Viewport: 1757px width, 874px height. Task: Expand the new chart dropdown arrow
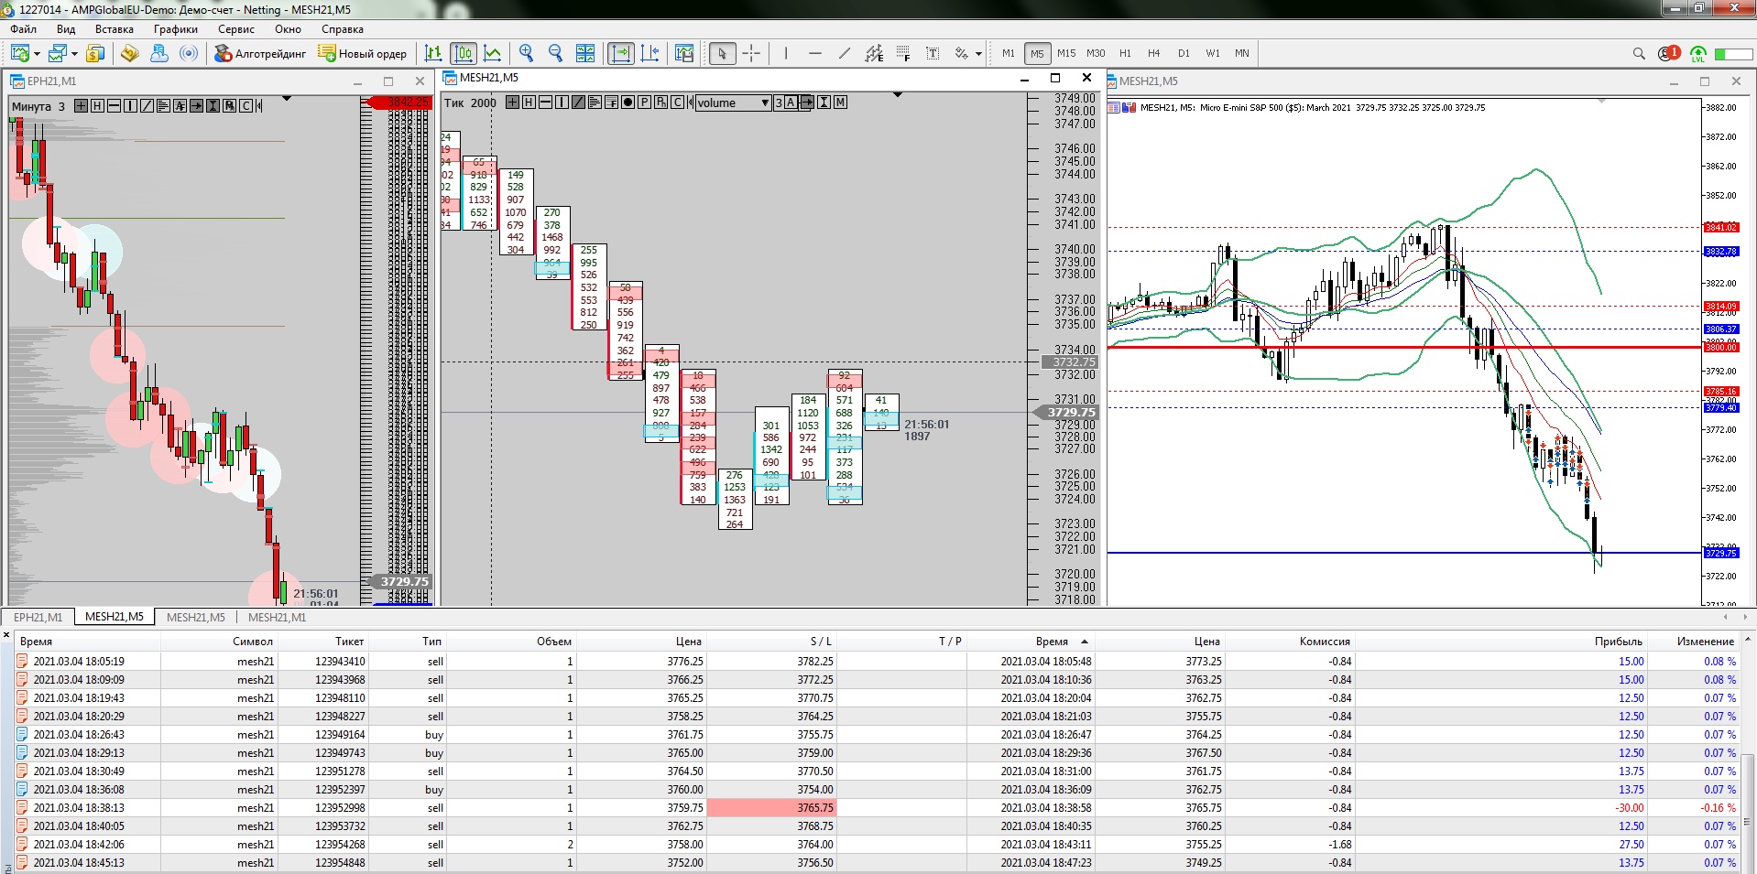pyautogui.click(x=37, y=54)
